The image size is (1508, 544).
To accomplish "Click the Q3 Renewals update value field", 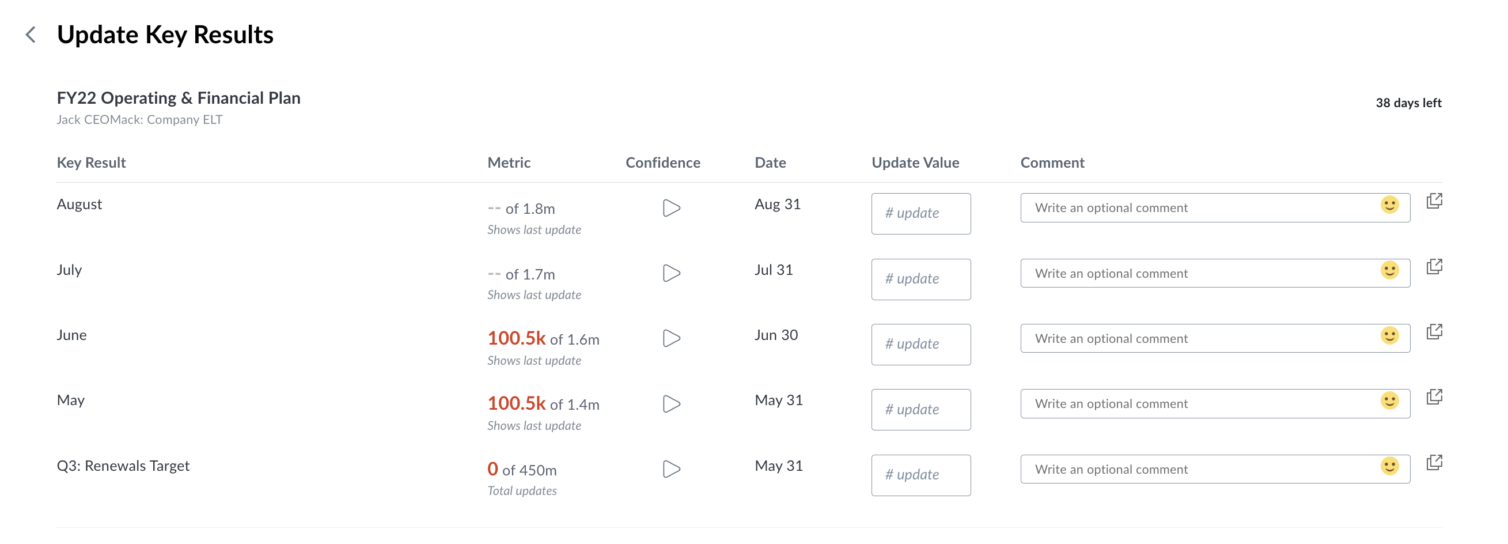I will tap(921, 475).
